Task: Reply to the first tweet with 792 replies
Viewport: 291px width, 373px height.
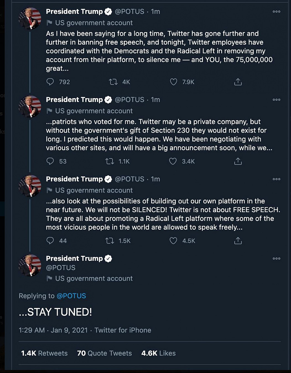Action: click(50, 82)
